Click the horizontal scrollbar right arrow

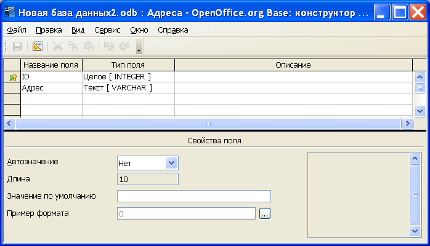tap(407, 124)
